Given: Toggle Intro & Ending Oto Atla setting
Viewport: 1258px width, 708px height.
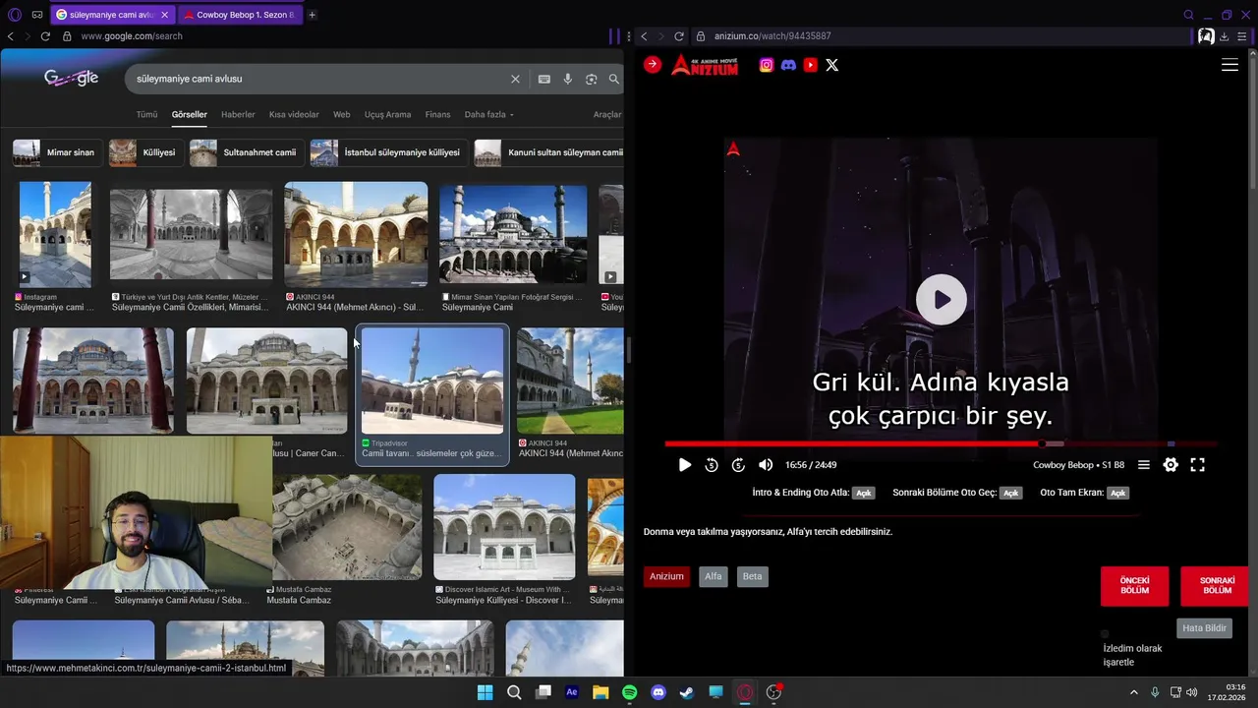Looking at the screenshot, I should pos(863,493).
